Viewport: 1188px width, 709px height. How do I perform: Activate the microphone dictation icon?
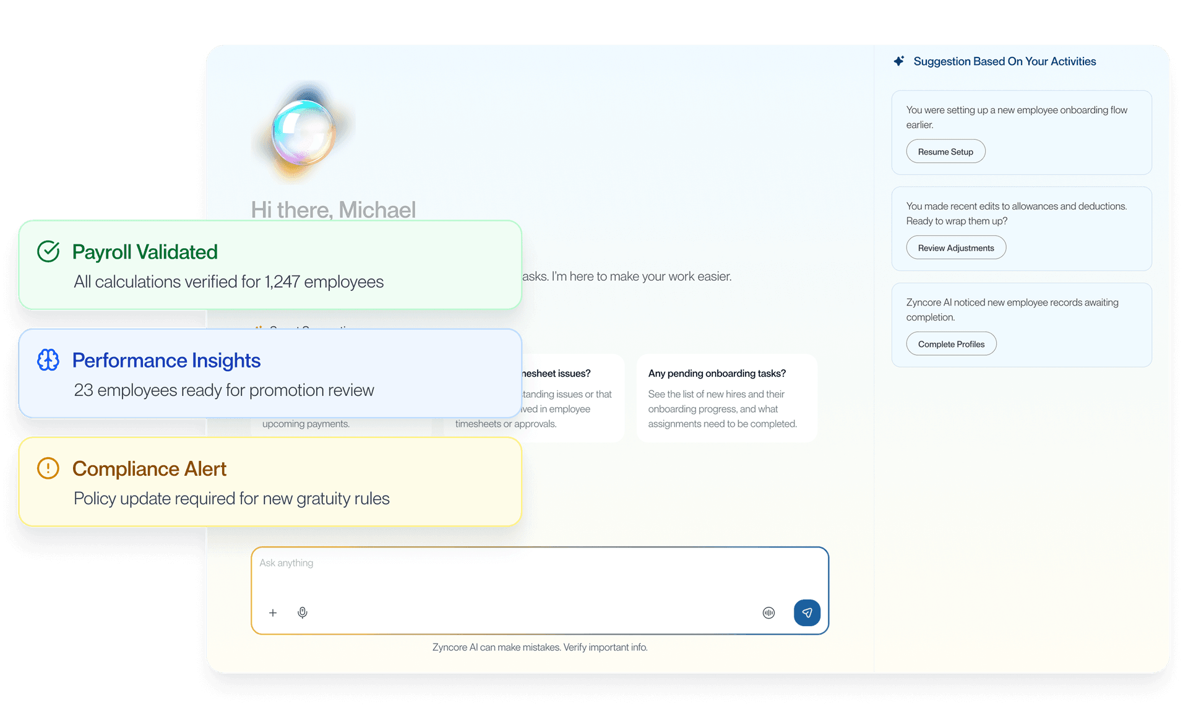click(x=303, y=612)
